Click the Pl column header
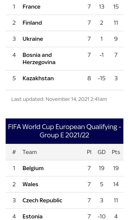Viewport: 129px width, 220px height. [x=89, y=152]
